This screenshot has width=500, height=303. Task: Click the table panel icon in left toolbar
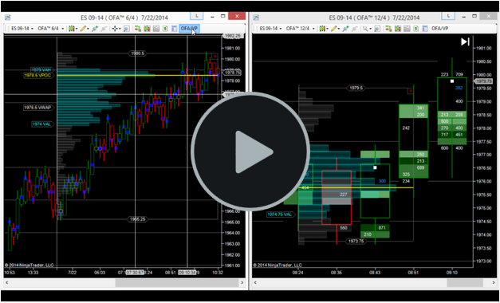click(x=174, y=29)
